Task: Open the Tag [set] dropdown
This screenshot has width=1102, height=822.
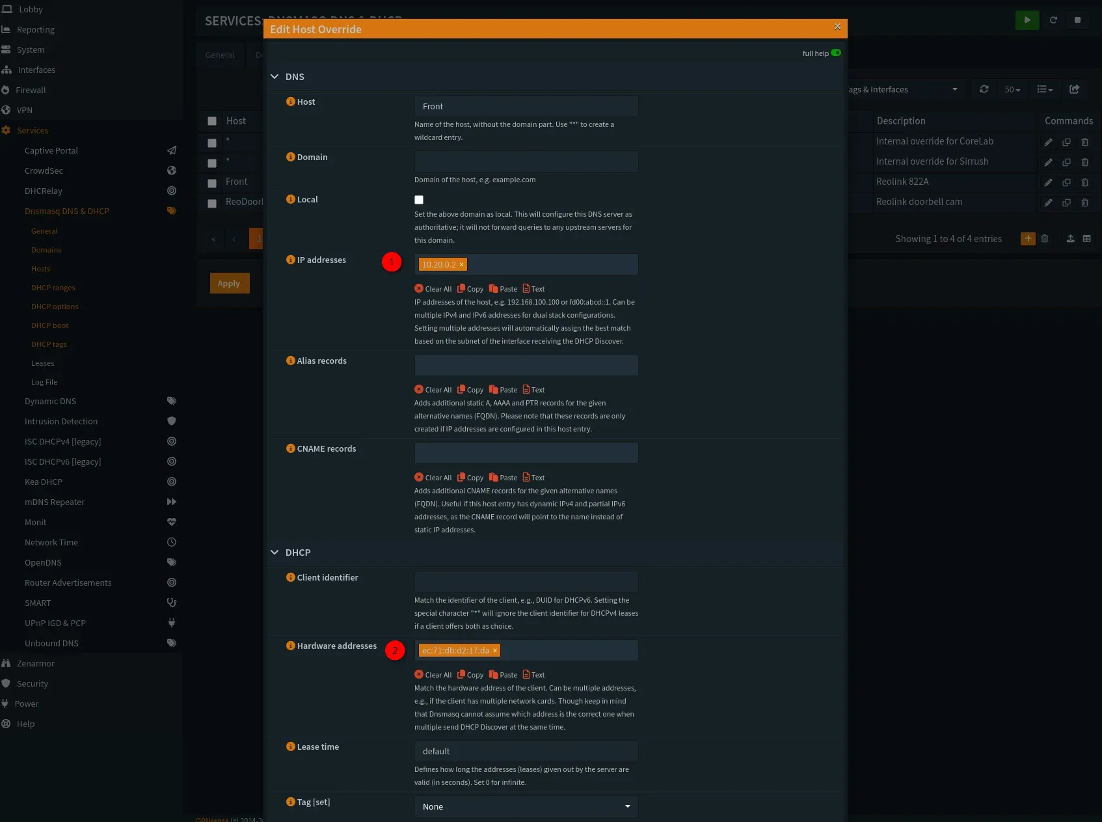Action: (526, 806)
